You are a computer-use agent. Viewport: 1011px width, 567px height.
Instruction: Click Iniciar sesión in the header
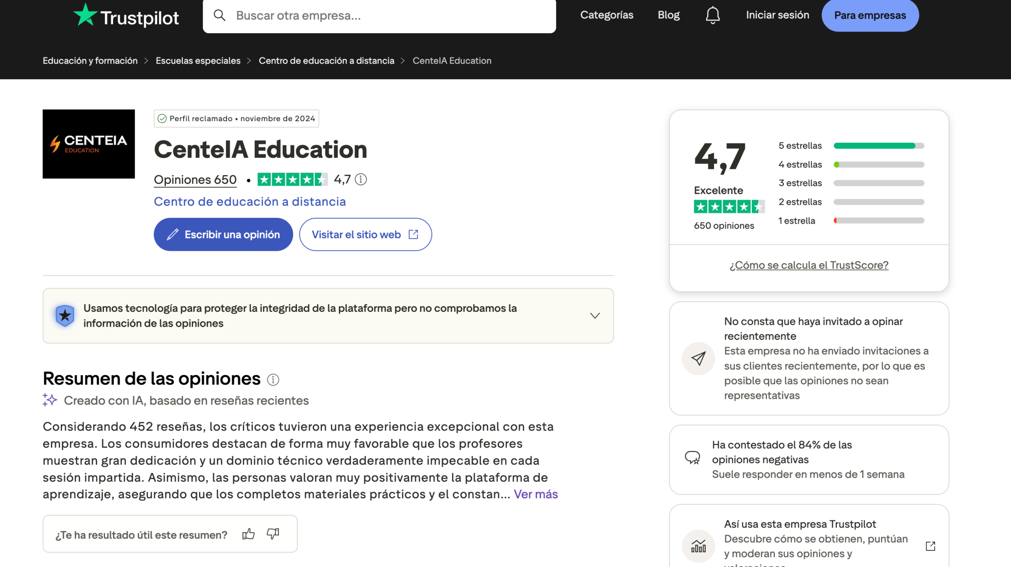tap(777, 15)
